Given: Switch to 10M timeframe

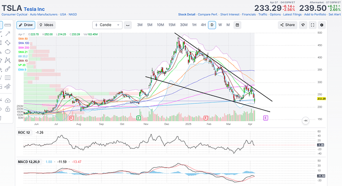Looking at the screenshot, I should pyautogui.click(x=160, y=25).
